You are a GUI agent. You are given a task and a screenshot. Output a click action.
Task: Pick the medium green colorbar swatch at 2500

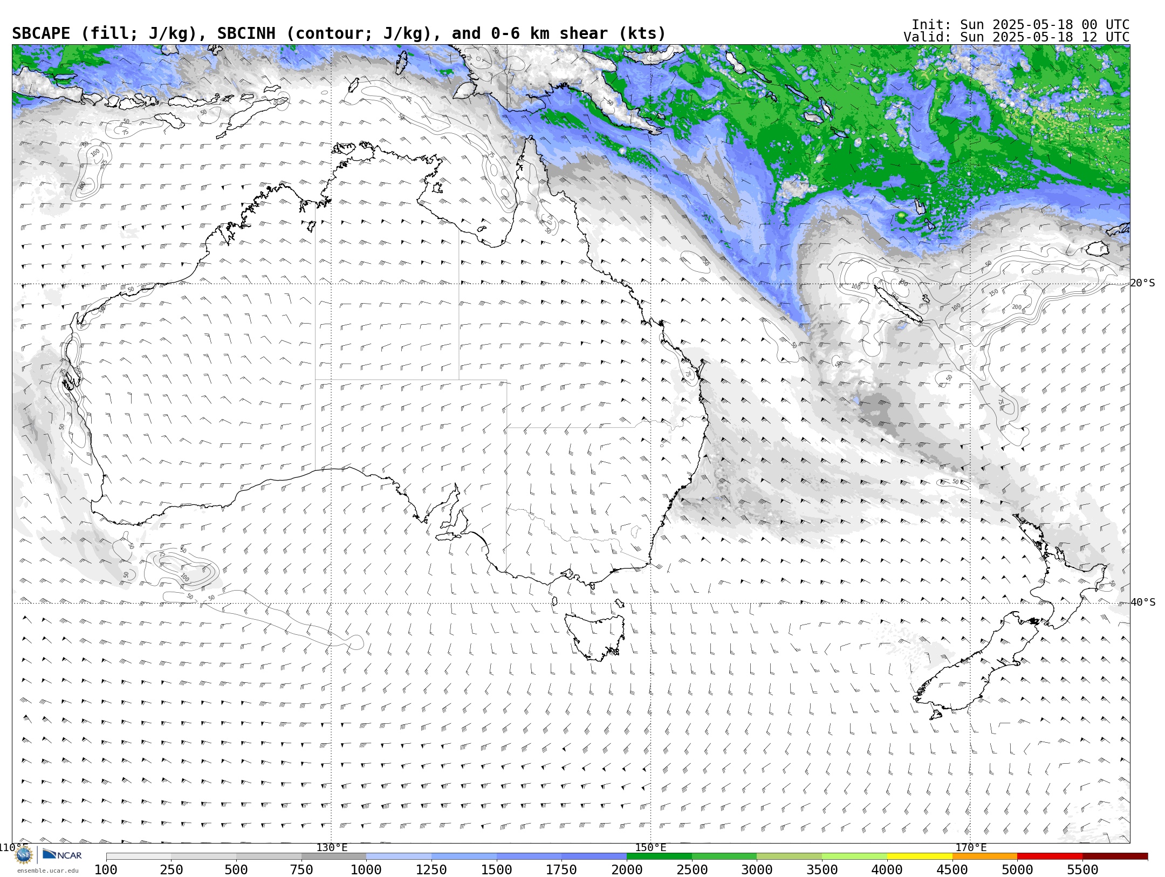coord(724,857)
